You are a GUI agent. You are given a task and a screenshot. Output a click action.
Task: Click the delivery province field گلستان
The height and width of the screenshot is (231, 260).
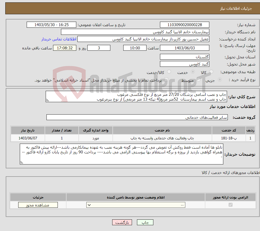pos(185,57)
